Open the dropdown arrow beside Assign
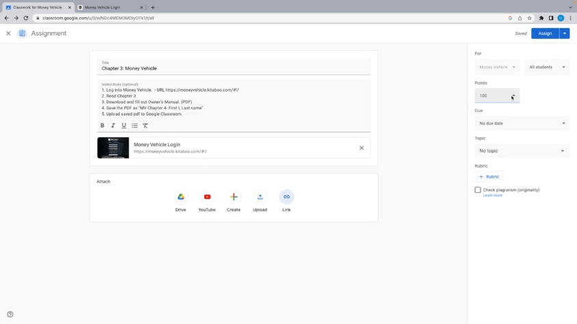The width and height of the screenshot is (577, 324). (565, 33)
